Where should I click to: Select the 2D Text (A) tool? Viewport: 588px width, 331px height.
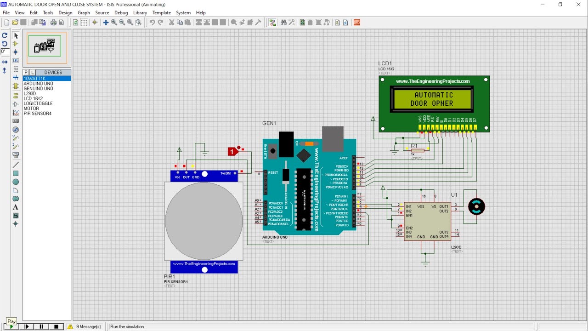coord(16,207)
